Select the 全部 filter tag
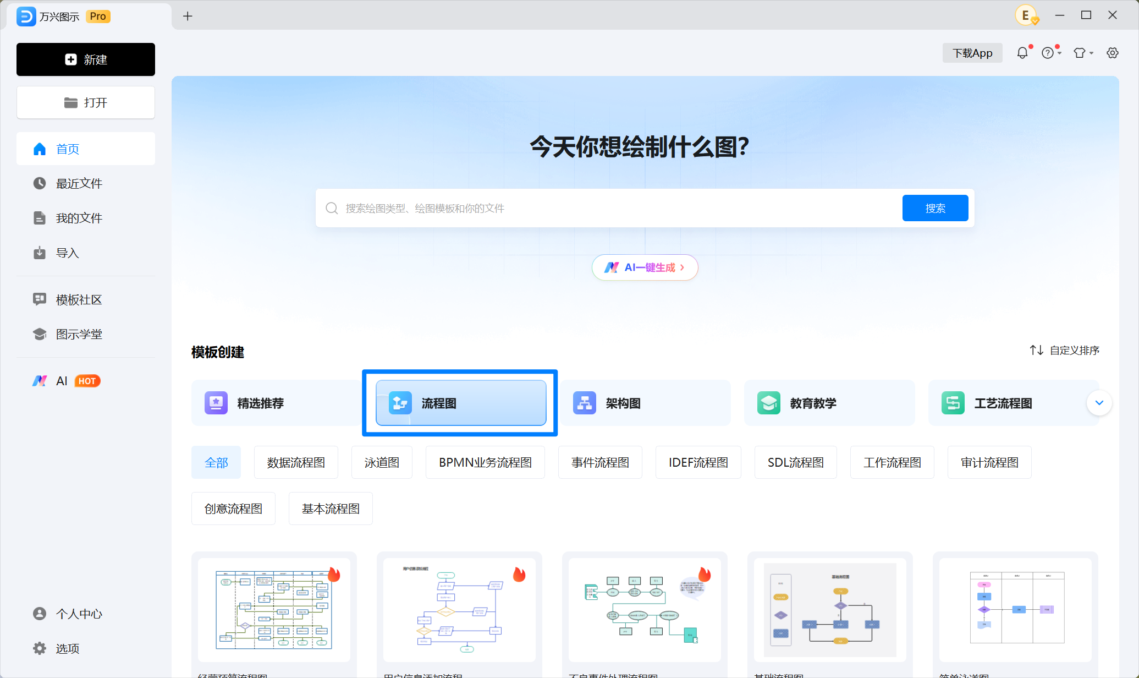The width and height of the screenshot is (1139, 678). tap(216, 462)
